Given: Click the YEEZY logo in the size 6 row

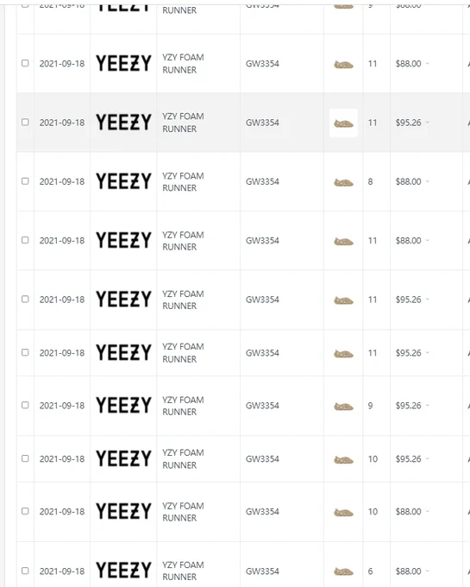Looking at the screenshot, I should [124, 571].
